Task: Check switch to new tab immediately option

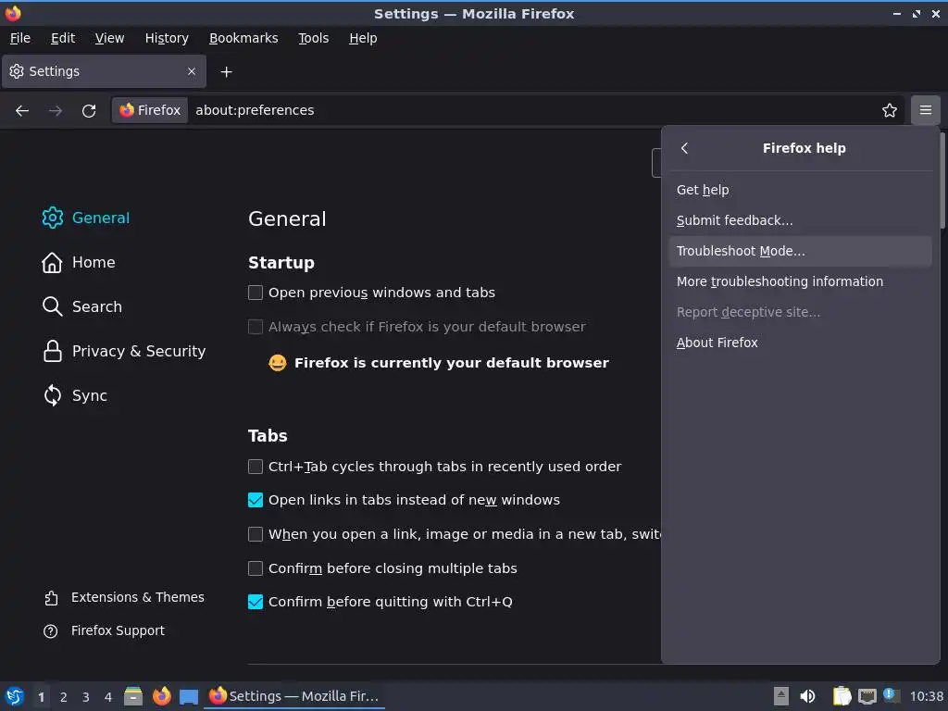Action: 256,534
